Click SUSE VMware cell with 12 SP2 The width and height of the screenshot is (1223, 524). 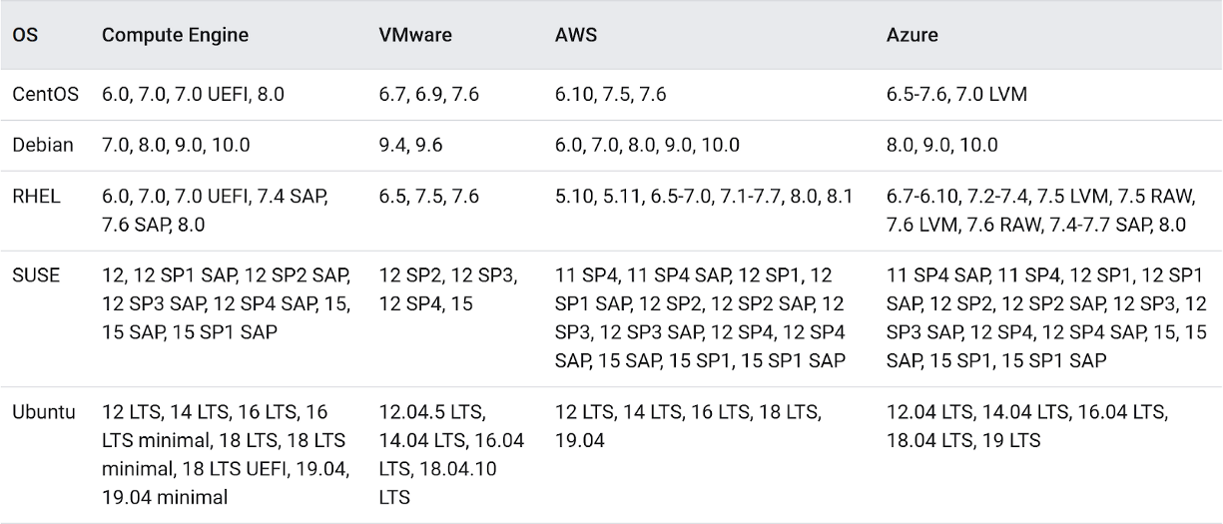tap(448, 288)
